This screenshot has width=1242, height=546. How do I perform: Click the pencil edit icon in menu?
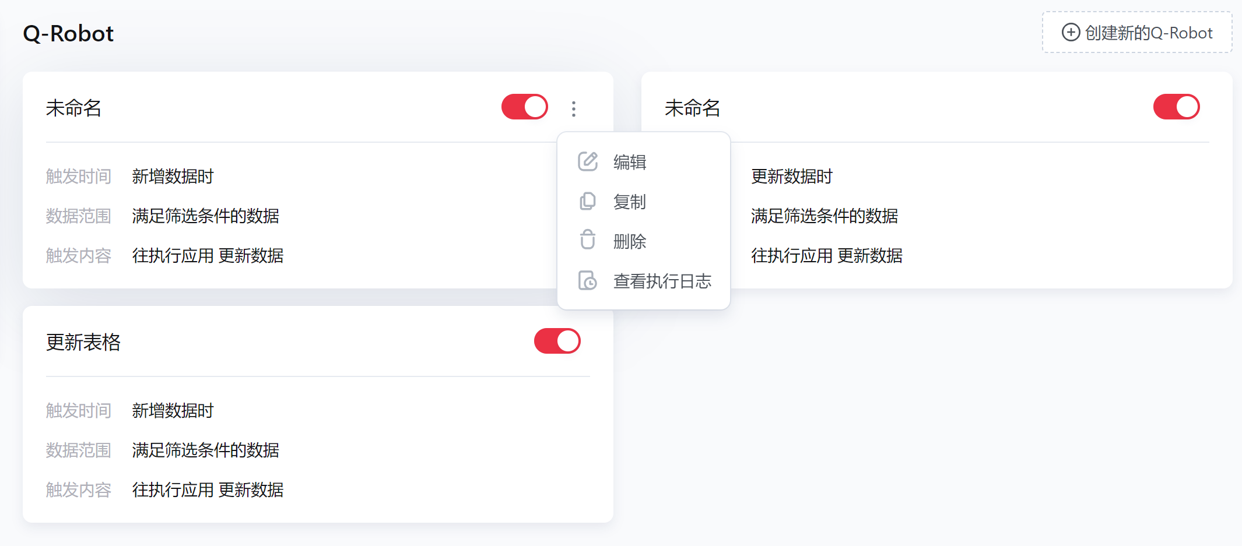coord(588,161)
